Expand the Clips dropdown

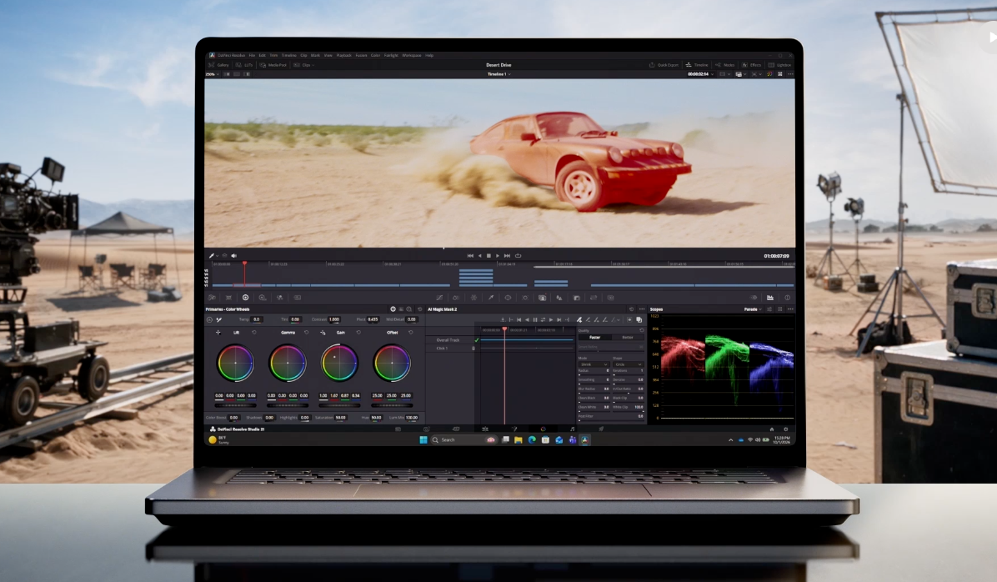(303, 65)
